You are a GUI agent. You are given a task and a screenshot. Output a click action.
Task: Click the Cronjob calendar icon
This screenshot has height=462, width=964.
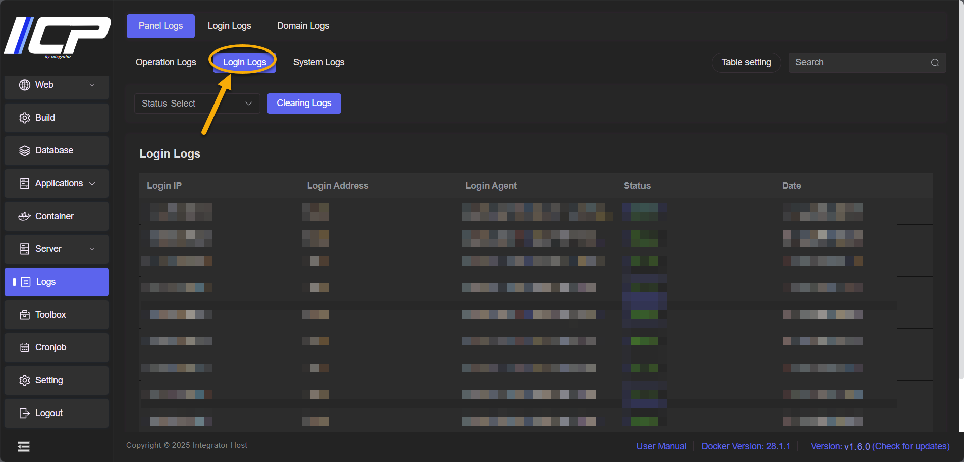(x=24, y=347)
